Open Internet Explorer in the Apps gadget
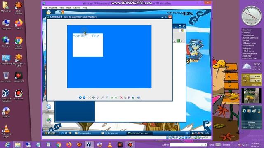 [x=244, y=111]
